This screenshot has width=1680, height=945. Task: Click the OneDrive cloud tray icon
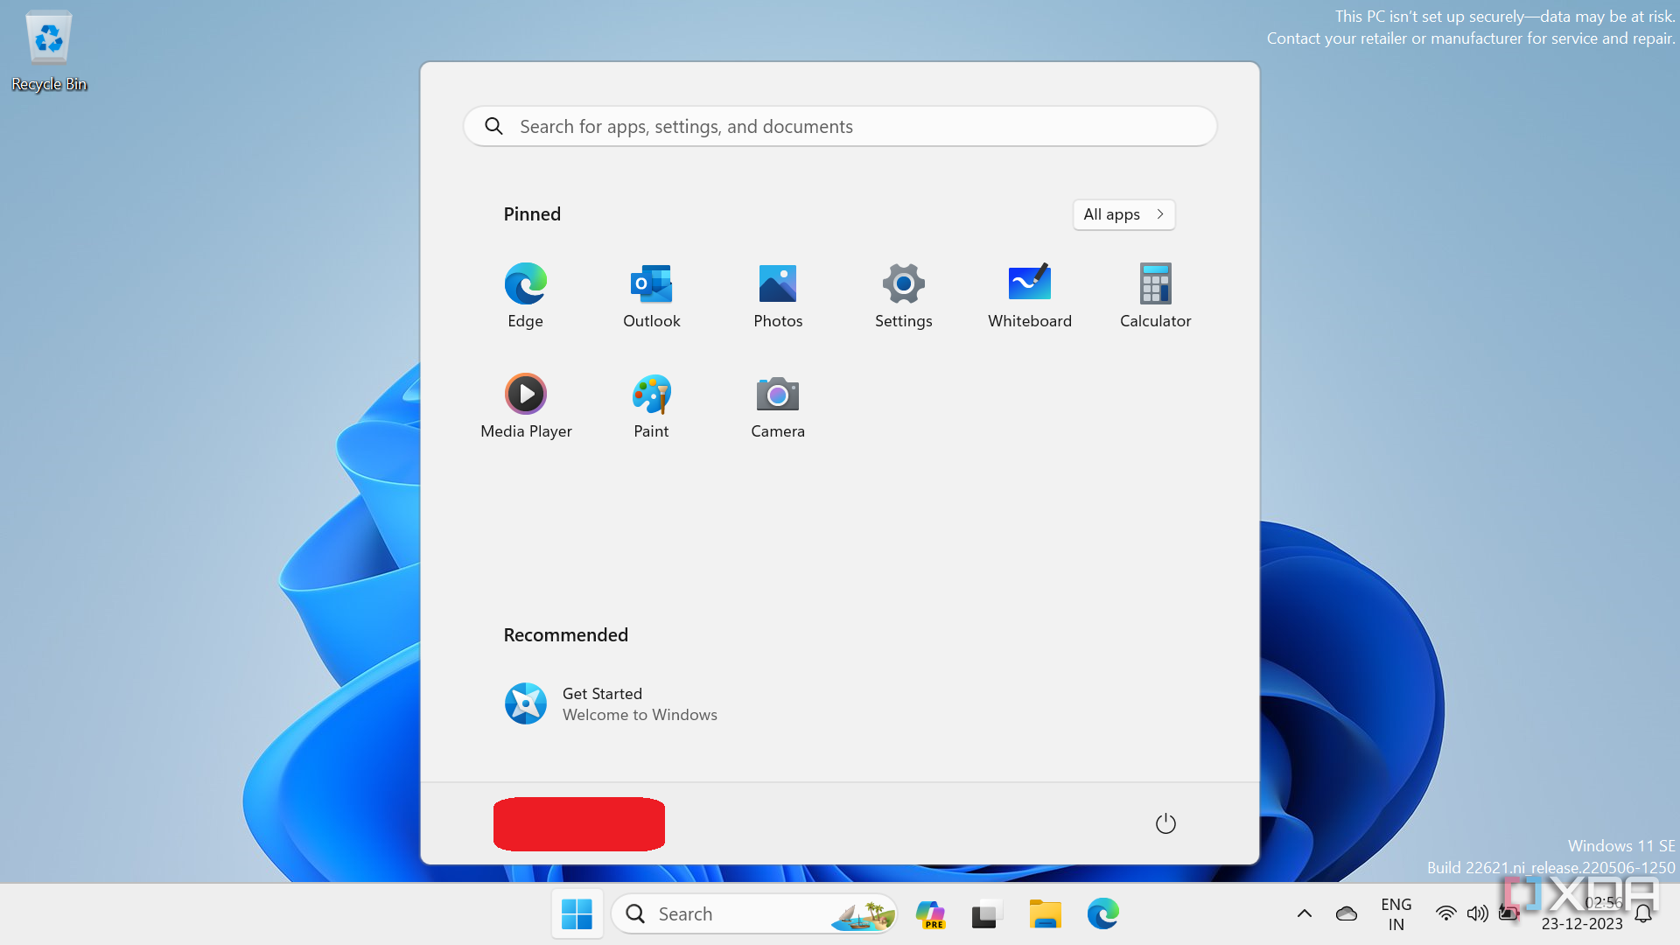tap(1347, 913)
